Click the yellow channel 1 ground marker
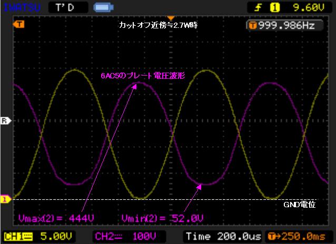Image resolution: width=336 pixels, height=244 pixels. coord(6,199)
